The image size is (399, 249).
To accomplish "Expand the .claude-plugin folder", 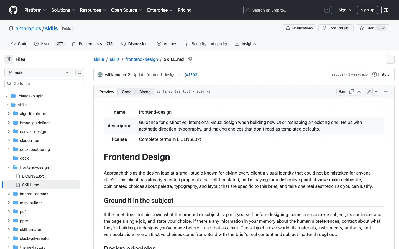I will pos(7,96).
